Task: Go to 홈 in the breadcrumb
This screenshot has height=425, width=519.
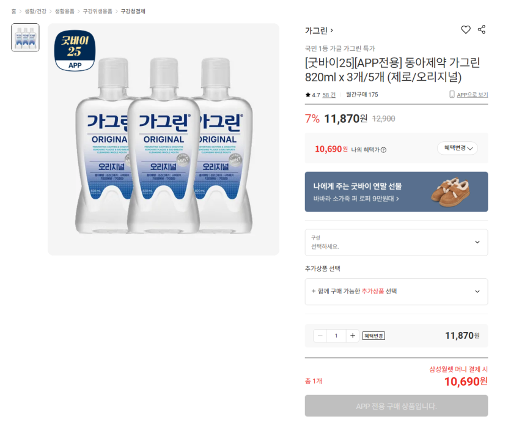Action: pyautogui.click(x=14, y=12)
